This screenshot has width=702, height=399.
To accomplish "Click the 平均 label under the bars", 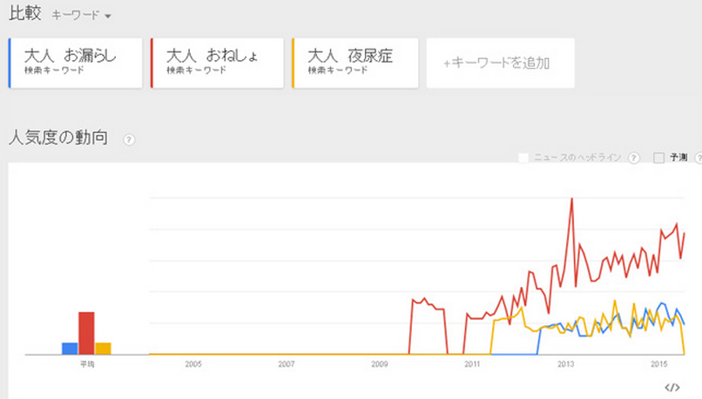I will (87, 364).
